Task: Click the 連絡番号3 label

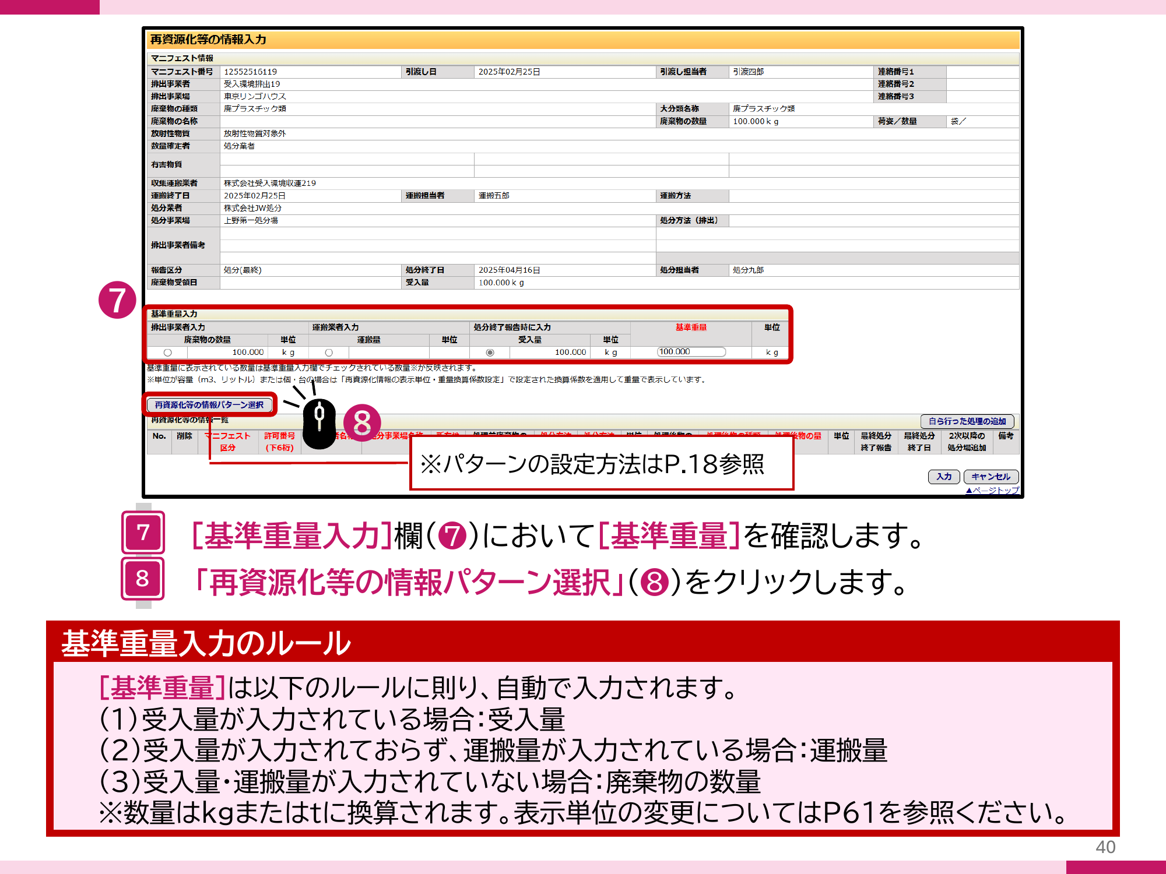Action: (896, 96)
